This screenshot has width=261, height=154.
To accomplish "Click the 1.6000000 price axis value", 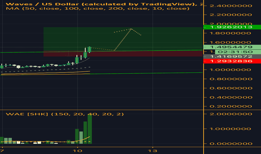I will click(231, 42).
